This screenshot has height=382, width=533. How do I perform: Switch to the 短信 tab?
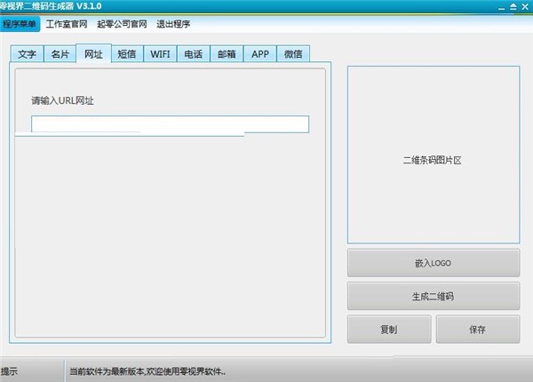tap(127, 53)
